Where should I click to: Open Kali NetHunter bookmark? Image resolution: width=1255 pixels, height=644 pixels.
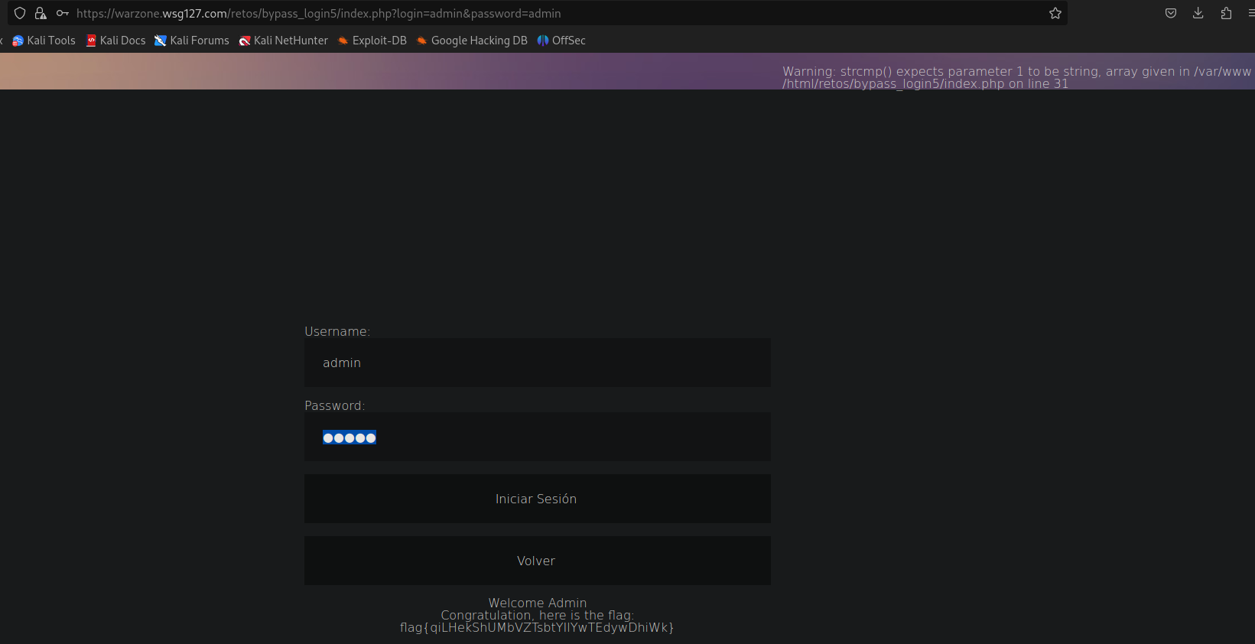(x=284, y=41)
